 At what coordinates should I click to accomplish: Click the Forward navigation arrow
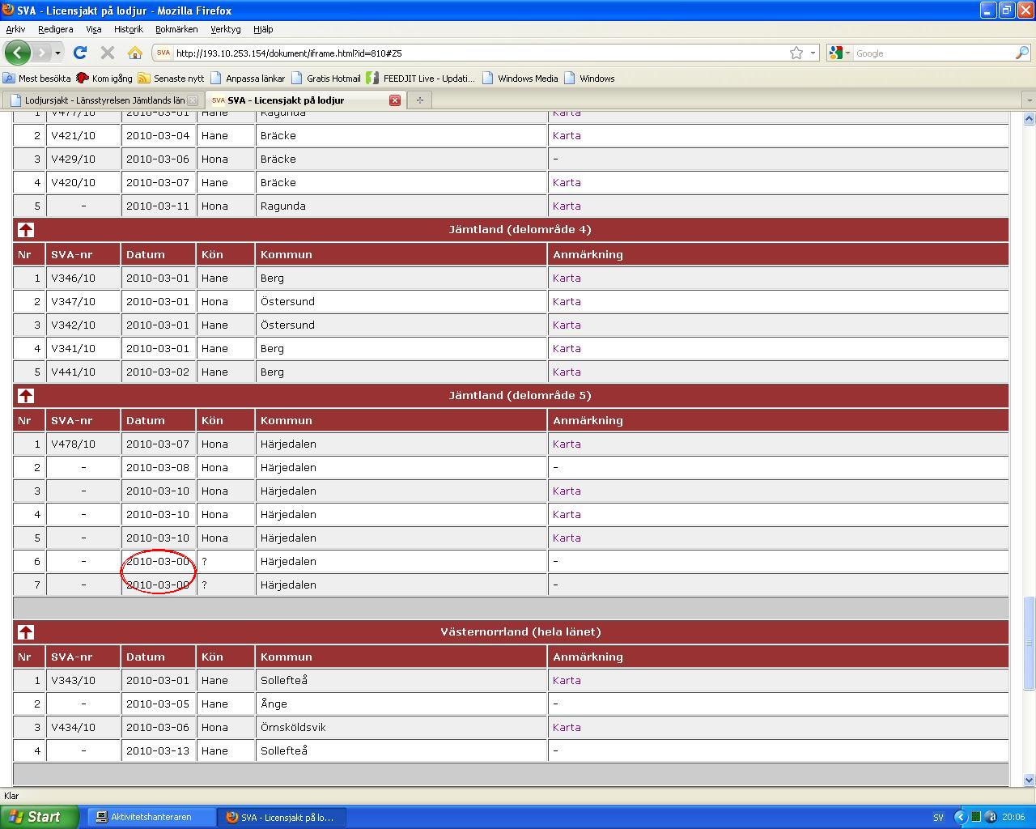pos(42,53)
